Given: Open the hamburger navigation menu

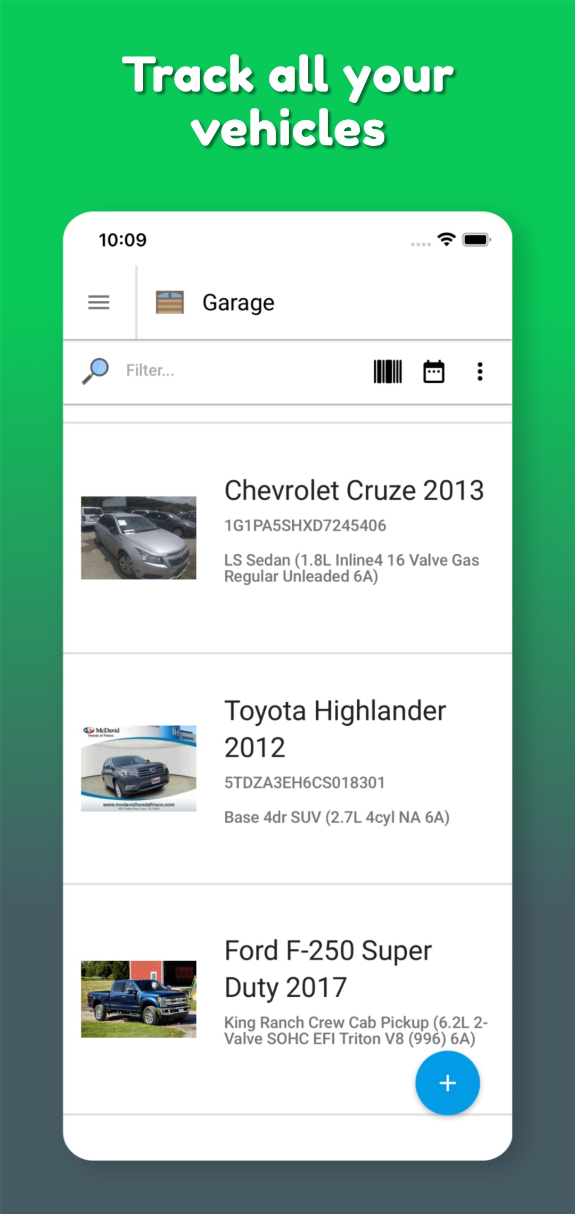Looking at the screenshot, I should coord(98,302).
